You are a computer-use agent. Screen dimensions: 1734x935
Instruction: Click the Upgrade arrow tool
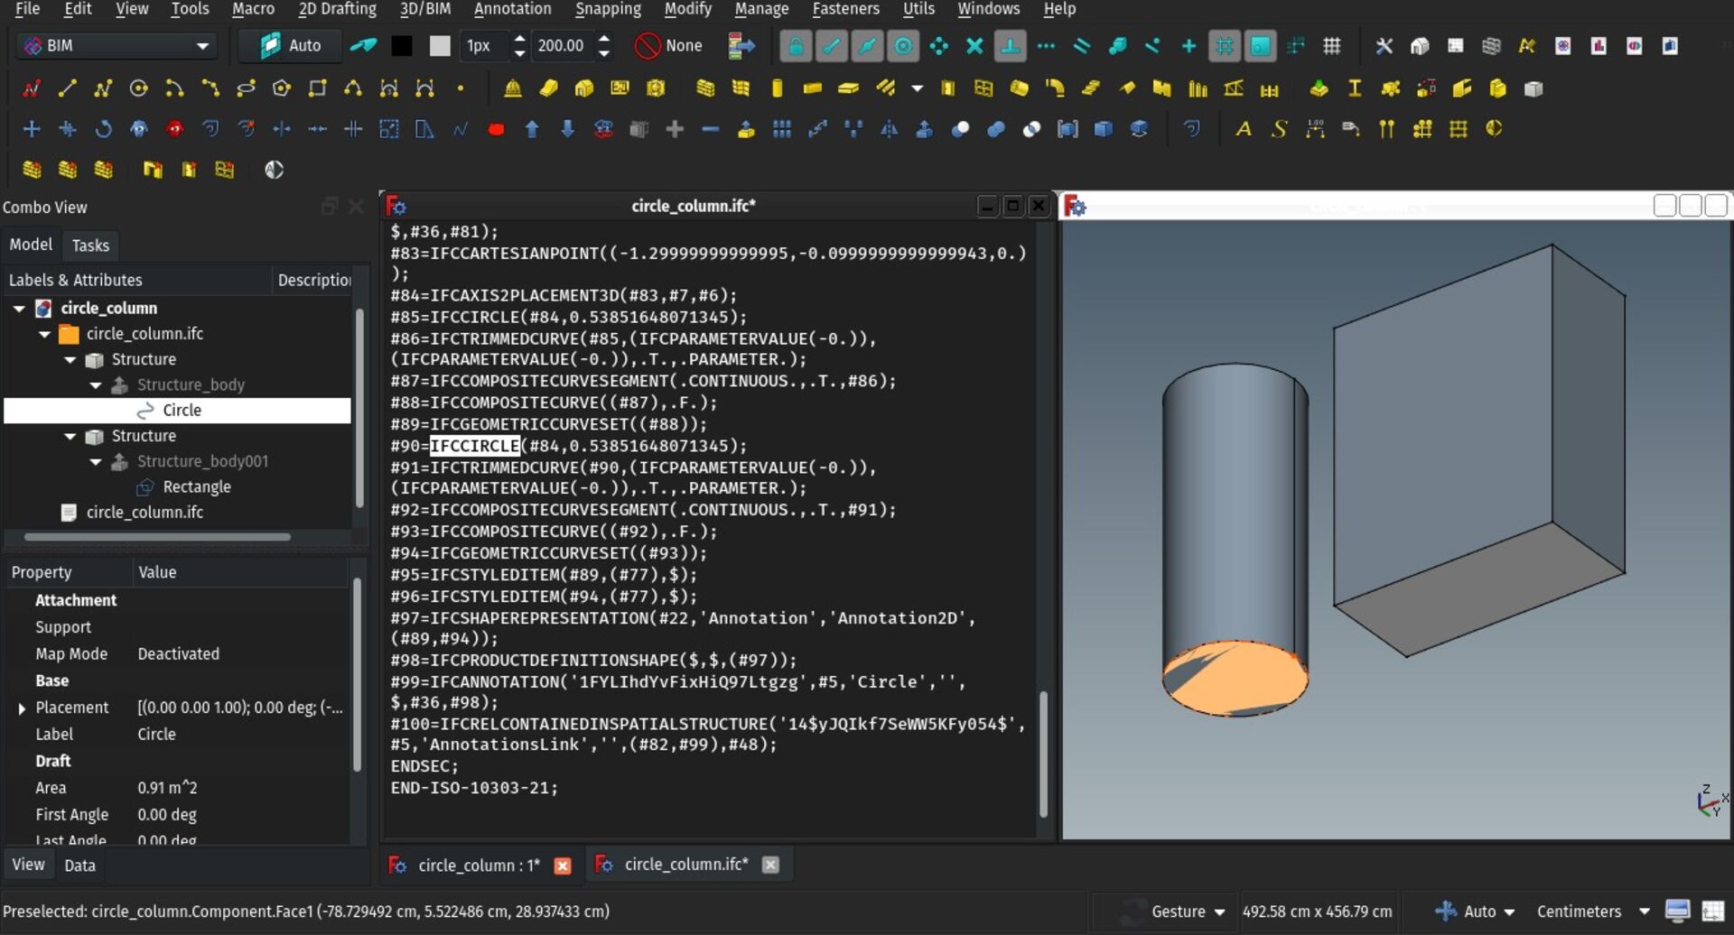(x=532, y=129)
